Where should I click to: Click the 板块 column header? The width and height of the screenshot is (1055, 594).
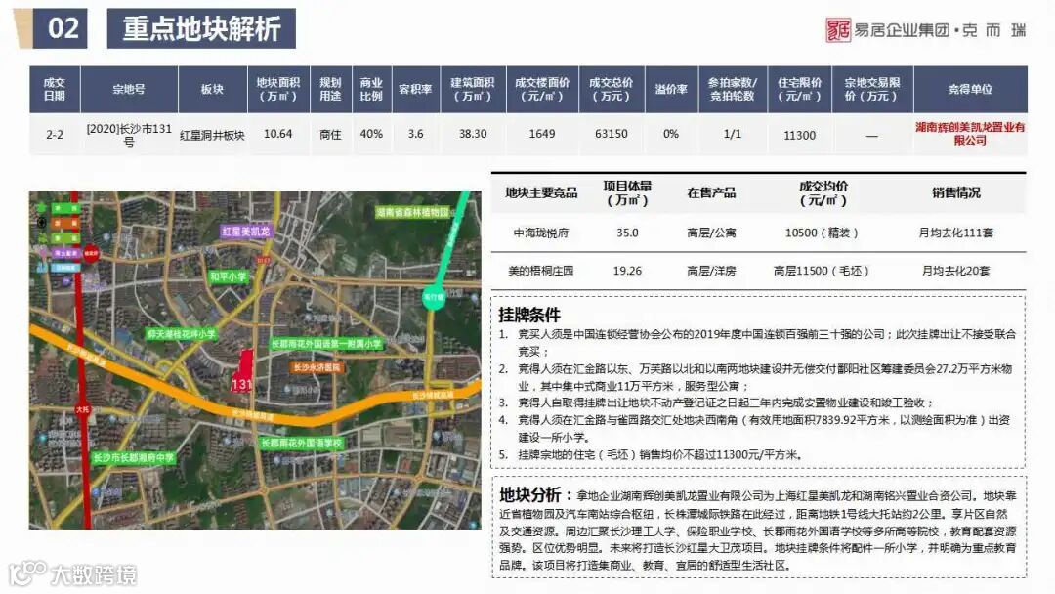click(212, 89)
